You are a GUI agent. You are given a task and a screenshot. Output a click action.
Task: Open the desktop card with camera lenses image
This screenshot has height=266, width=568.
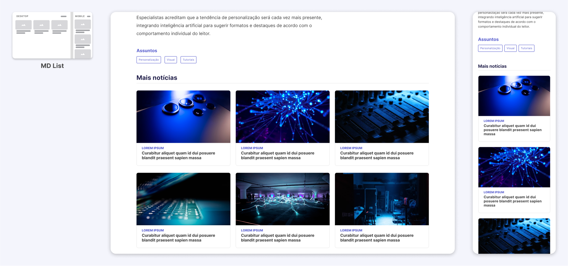(183, 128)
